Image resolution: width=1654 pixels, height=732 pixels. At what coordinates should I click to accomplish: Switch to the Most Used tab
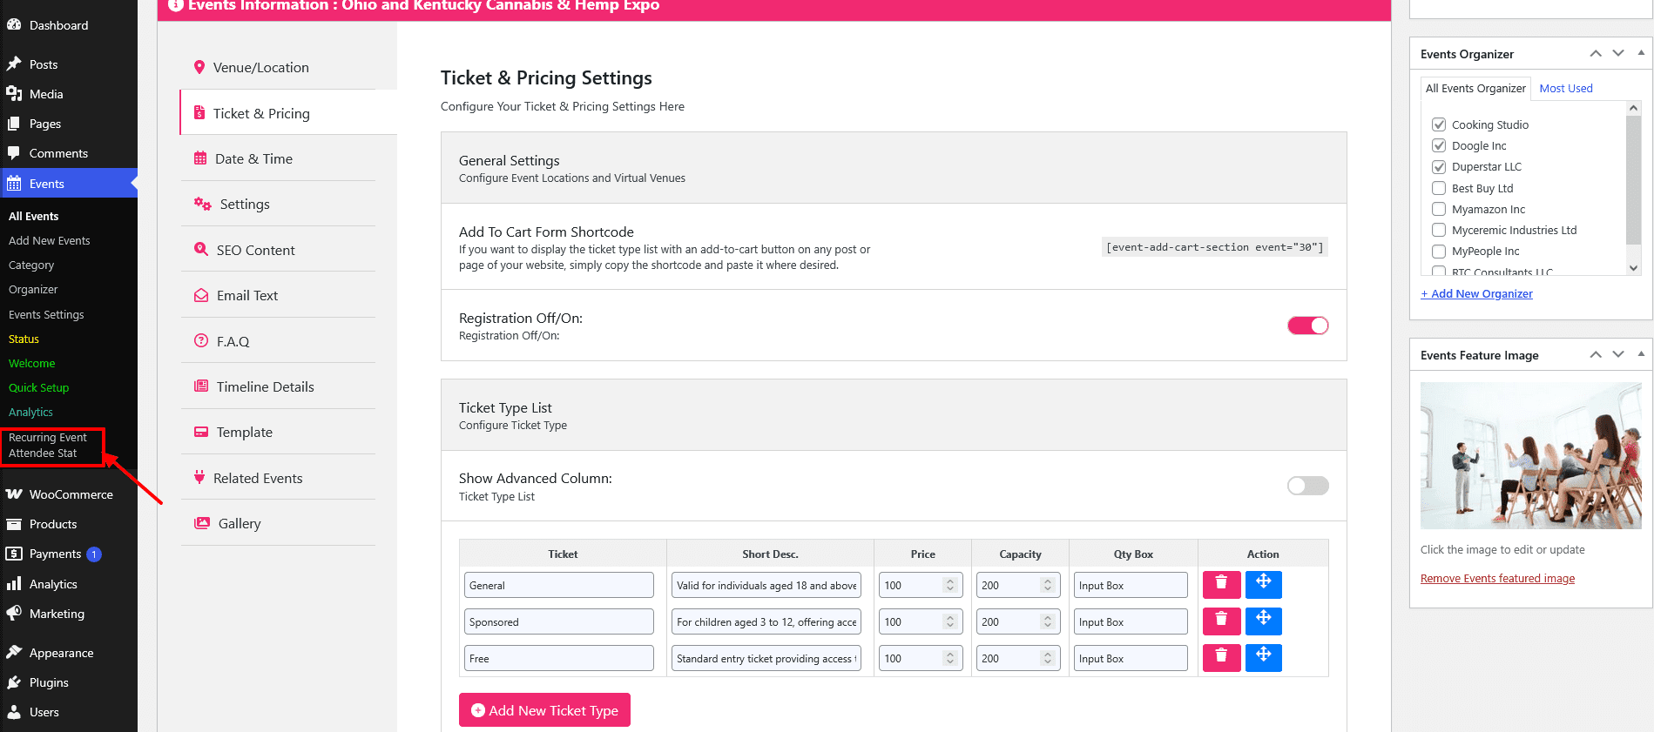point(1565,89)
